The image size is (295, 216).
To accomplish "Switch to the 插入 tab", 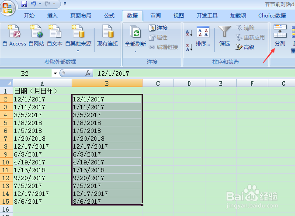I will [x=52, y=16].
